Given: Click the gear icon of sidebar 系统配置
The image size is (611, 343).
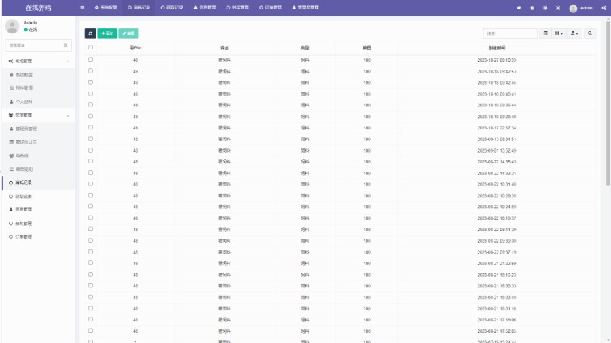Looking at the screenshot, I should [12, 75].
